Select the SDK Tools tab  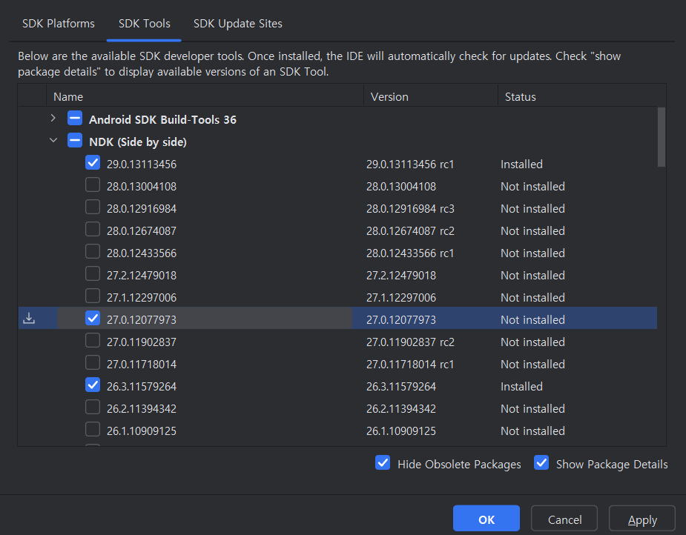coord(144,24)
